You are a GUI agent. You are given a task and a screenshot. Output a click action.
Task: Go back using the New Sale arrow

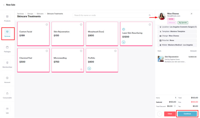4,5
